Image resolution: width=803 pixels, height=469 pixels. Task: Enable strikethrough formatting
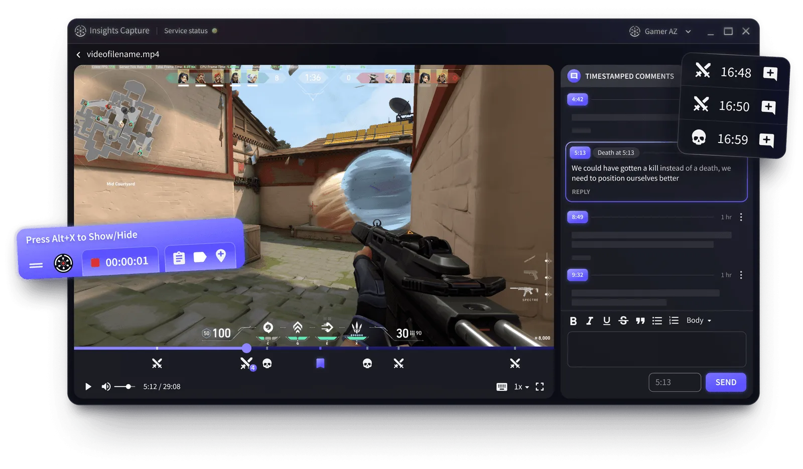[x=623, y=321]
